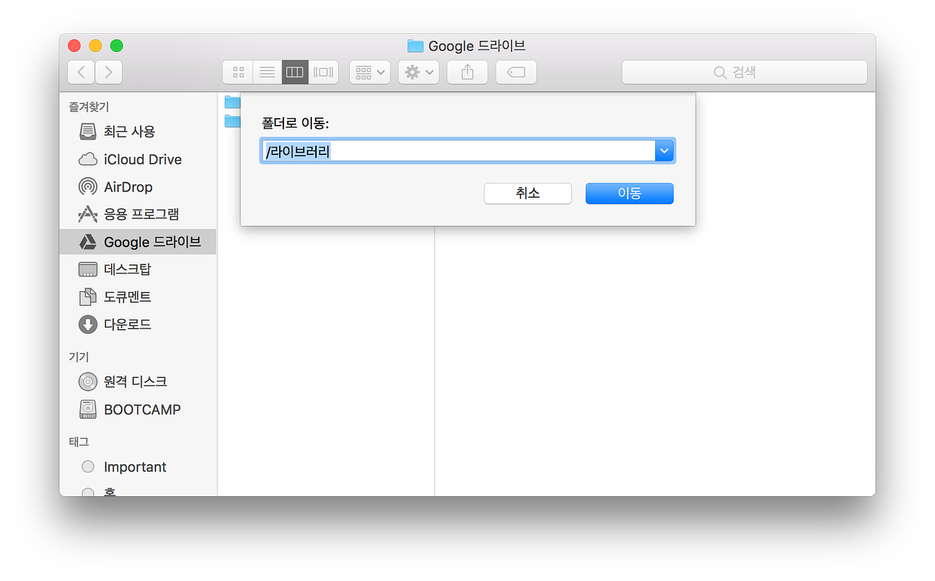The height and width of the screenshot is (581, 935).
Task: Go forward with the right arrow button
Action: (108, 72)
